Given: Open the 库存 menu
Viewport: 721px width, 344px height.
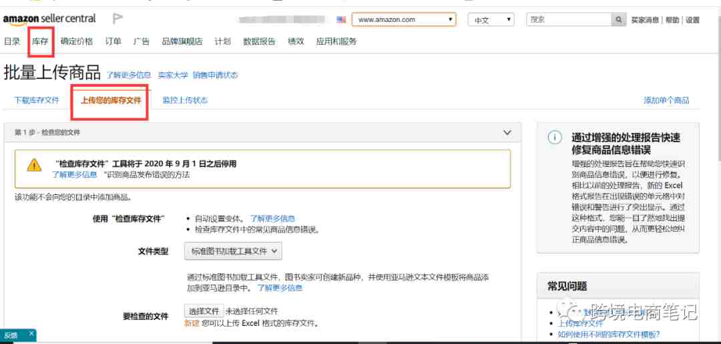Looking at the screenshot, I should [x=41, y=41].
